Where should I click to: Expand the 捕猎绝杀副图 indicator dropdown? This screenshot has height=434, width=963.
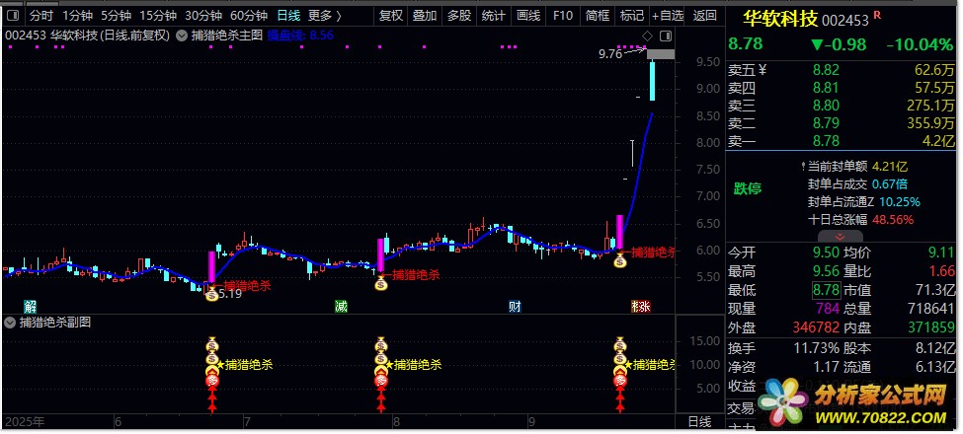point(9,324)
